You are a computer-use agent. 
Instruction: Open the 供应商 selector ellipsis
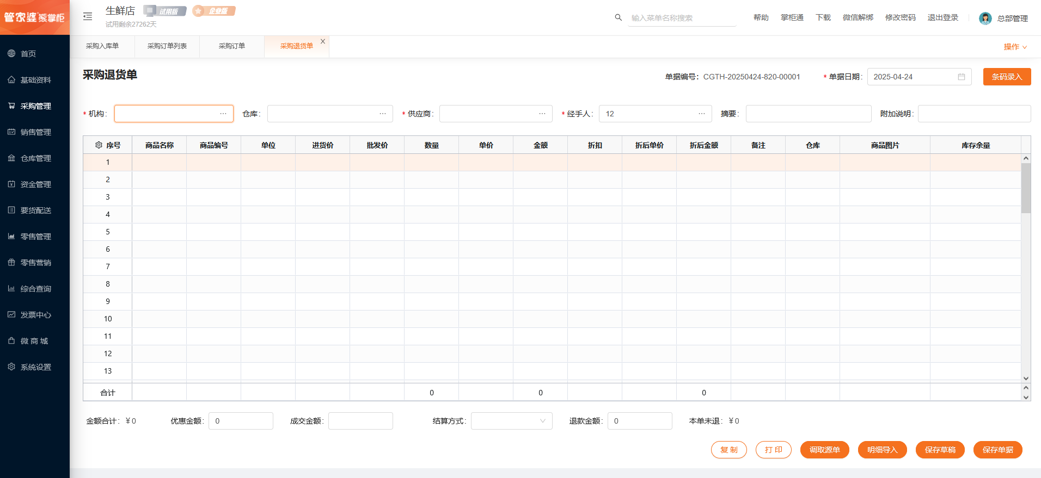pos(542,114)
